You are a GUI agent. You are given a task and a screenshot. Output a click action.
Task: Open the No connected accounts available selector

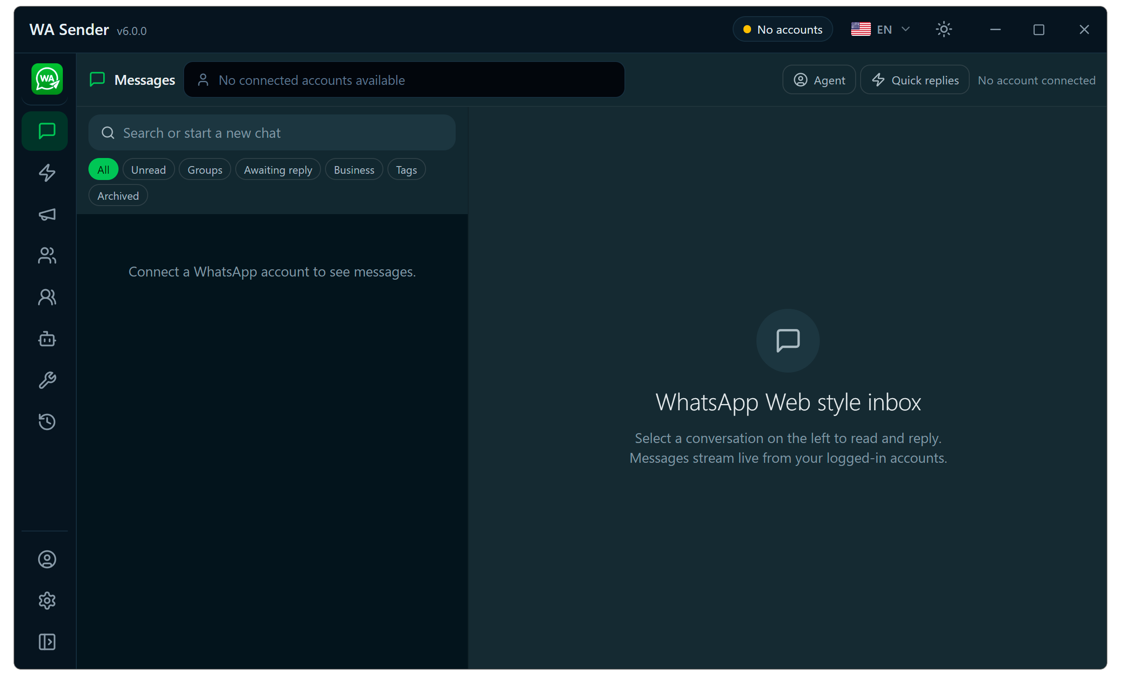pyautogui.click(x=404, y=80)
